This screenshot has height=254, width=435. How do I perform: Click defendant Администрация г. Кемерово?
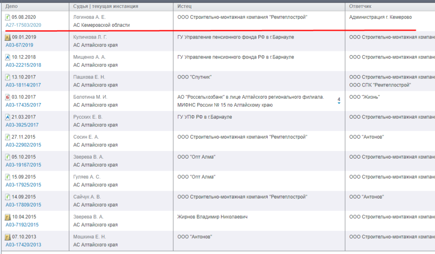pyautogui.click(x=380, y=17)
